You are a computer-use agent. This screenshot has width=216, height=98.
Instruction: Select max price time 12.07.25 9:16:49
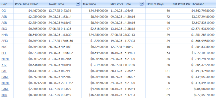point(127,47)
